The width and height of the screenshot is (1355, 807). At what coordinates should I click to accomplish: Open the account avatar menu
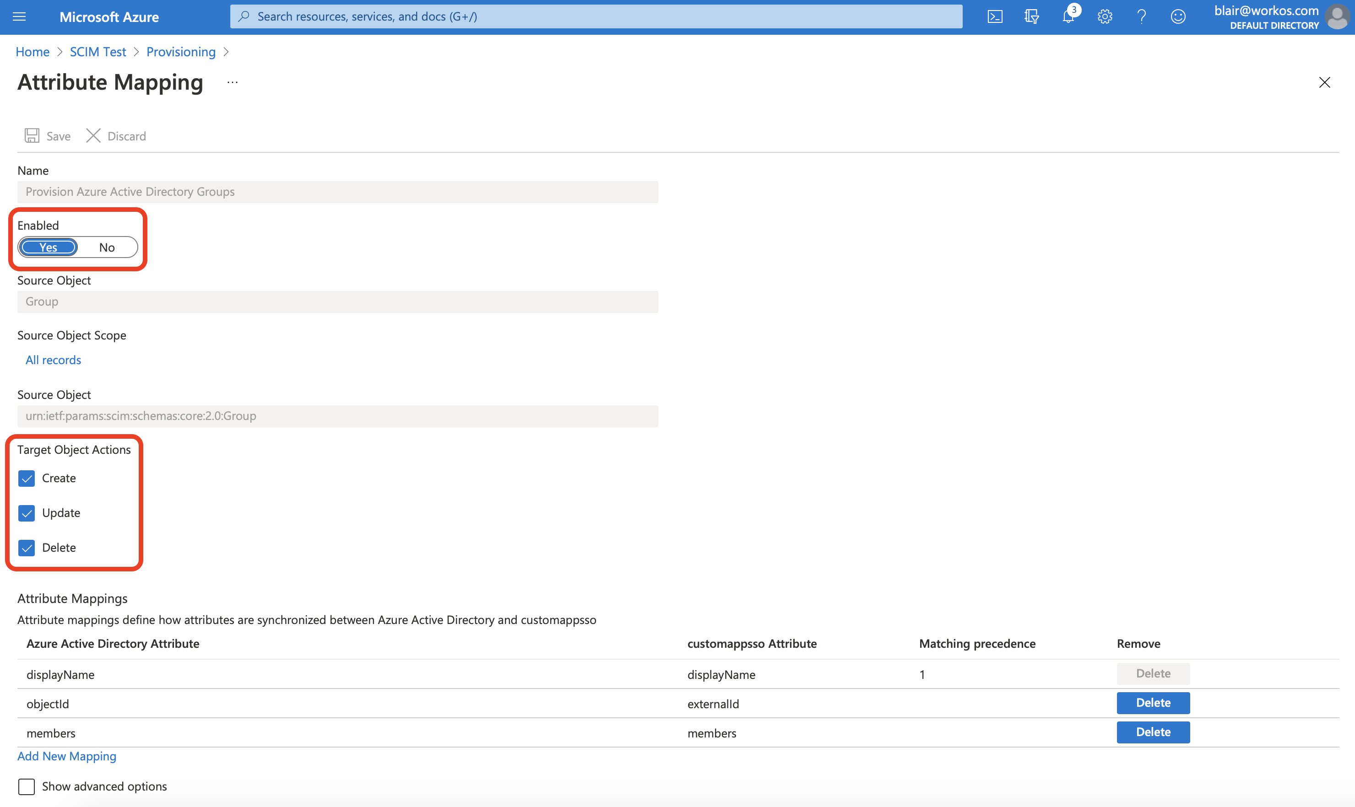pyautogui.click(x=1337, y=17)
